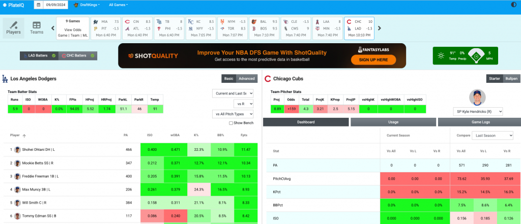Click Will Smith's player avatar
Viewport: 521px width, 224px height.
point(18,203)
